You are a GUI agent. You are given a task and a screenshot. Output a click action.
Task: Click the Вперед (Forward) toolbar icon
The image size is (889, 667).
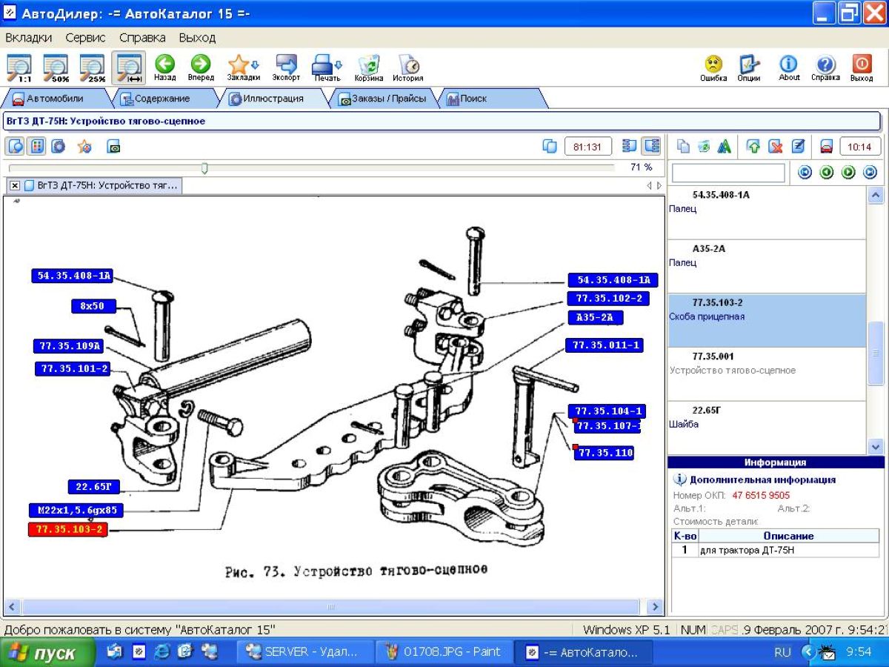(201, 67)
